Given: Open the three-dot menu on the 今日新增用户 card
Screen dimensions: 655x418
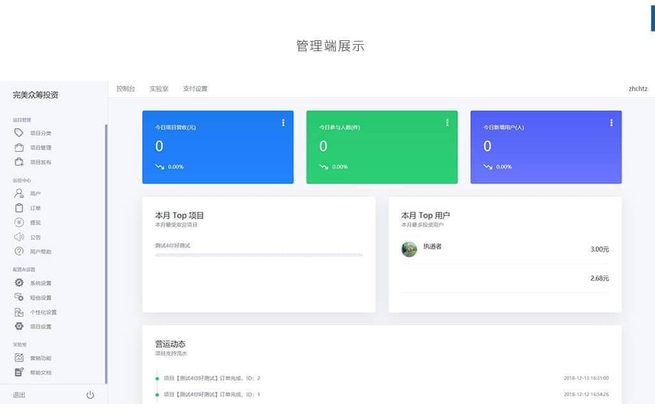Looking at the screenshot, I should tap(612, 122).
